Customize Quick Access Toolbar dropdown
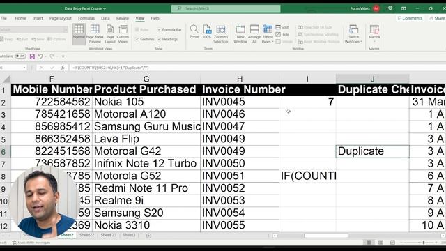Image resolution: width=446 pixels, height=251 pixels. (x=63, y=56)
